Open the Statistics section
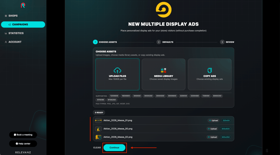The height and width of the screenshot is (155, 280). (16, 33)
